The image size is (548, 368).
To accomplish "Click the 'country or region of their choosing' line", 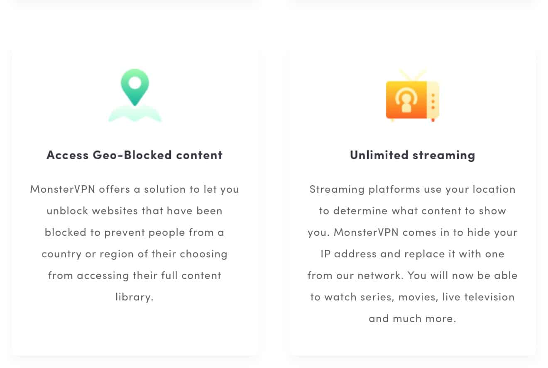I will click(135, 254).
